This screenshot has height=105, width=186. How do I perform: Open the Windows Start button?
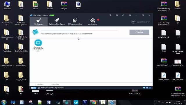pyautogui.click(x=4, y=102)
